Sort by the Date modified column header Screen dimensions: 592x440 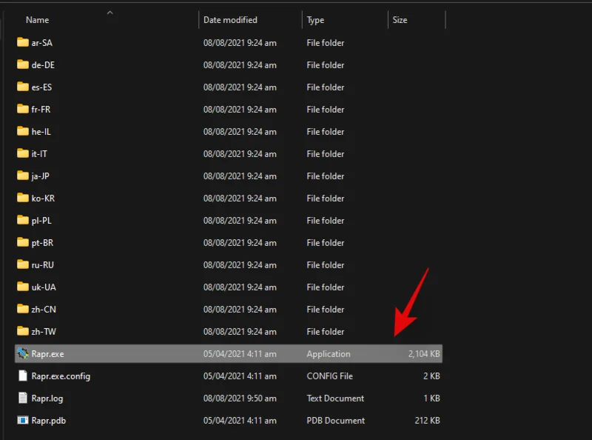point(231,20)
